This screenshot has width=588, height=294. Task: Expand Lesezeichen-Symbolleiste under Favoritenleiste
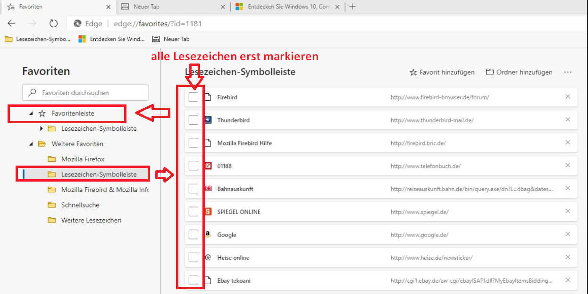point(42,128)
